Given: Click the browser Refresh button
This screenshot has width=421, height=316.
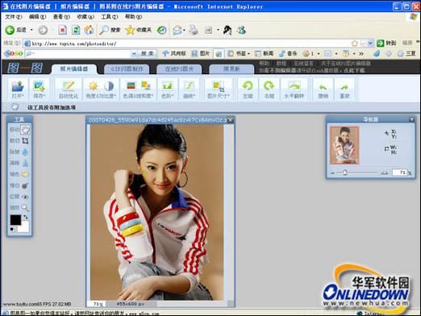Looking at the screenshot, I should click(x=76, y=30).
